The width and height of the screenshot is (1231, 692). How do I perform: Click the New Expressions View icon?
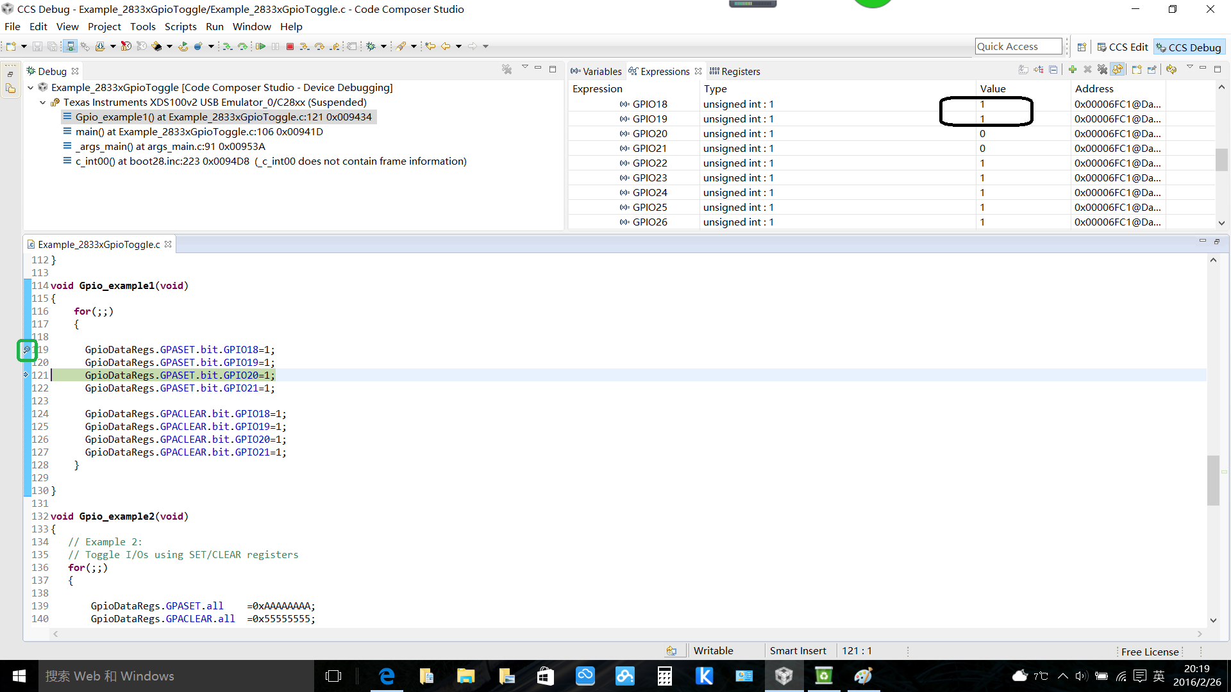click(x=1137, y=69)
